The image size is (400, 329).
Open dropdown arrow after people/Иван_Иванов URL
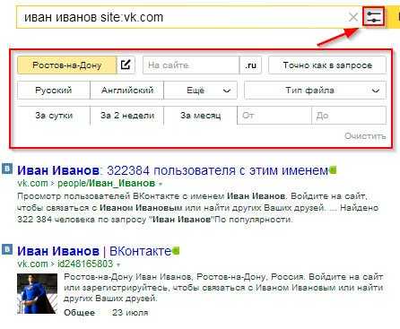point(161,184)
